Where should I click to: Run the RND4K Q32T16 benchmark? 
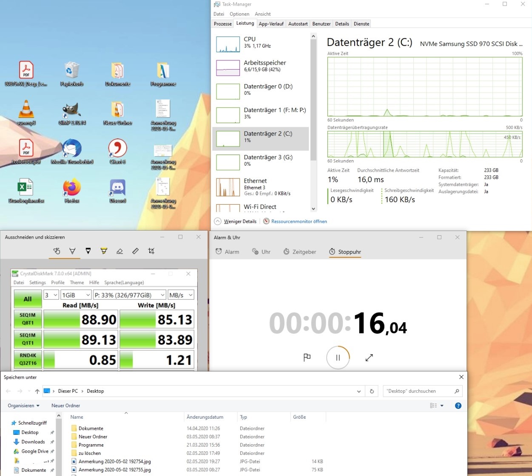[28, 359]
